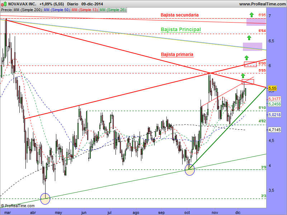Click the Diario timeframe label
287x215 pixels.
(x=72, y=4)
